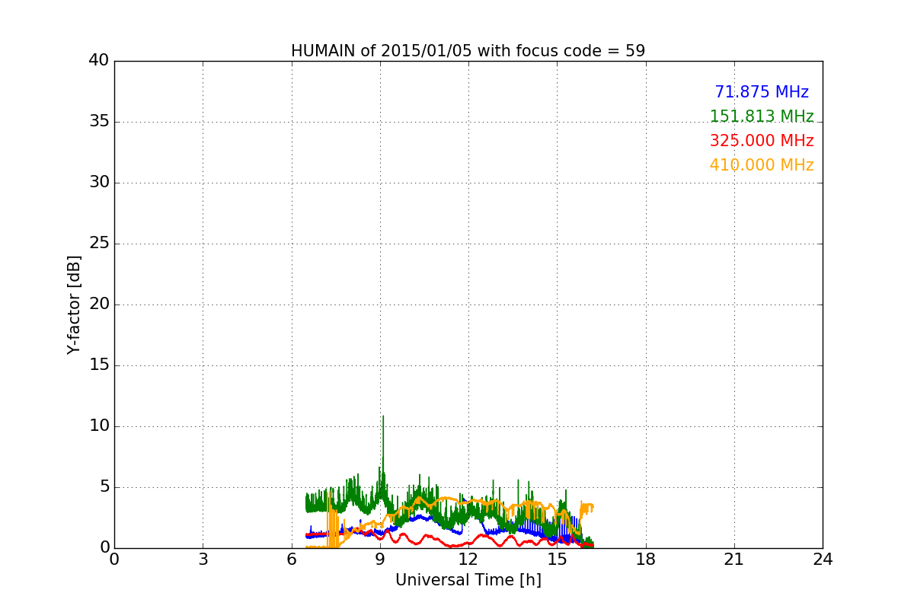Viewport: 914px width, 609px height.
Task: Click the plot title "HUMAIN of 2015/01/05 with focus code = 59"
Action: click(468, 51)
